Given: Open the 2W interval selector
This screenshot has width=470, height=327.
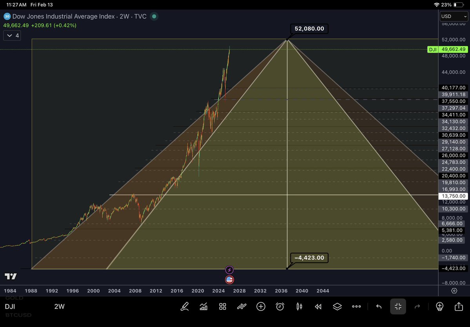Looking at the screenshot, I should [x=59, y=307].
